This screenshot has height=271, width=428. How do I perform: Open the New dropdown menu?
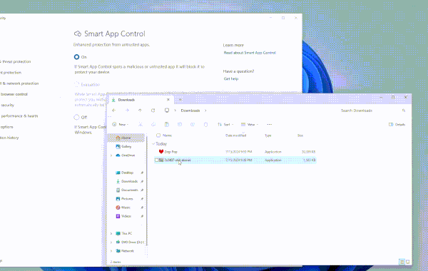(x=121, y=125)
